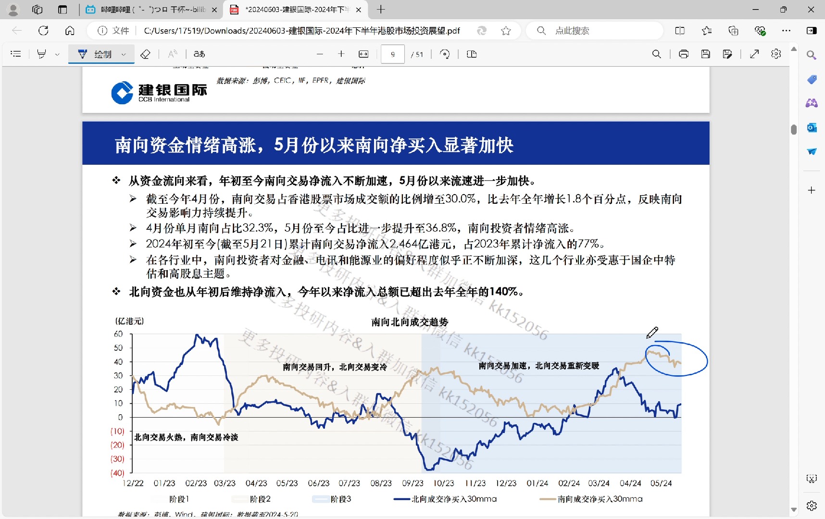Open sidebar Search
825x519 pixels.
coord(812,55)
